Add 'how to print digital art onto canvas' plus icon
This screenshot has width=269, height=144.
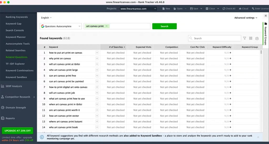(97, 87)
